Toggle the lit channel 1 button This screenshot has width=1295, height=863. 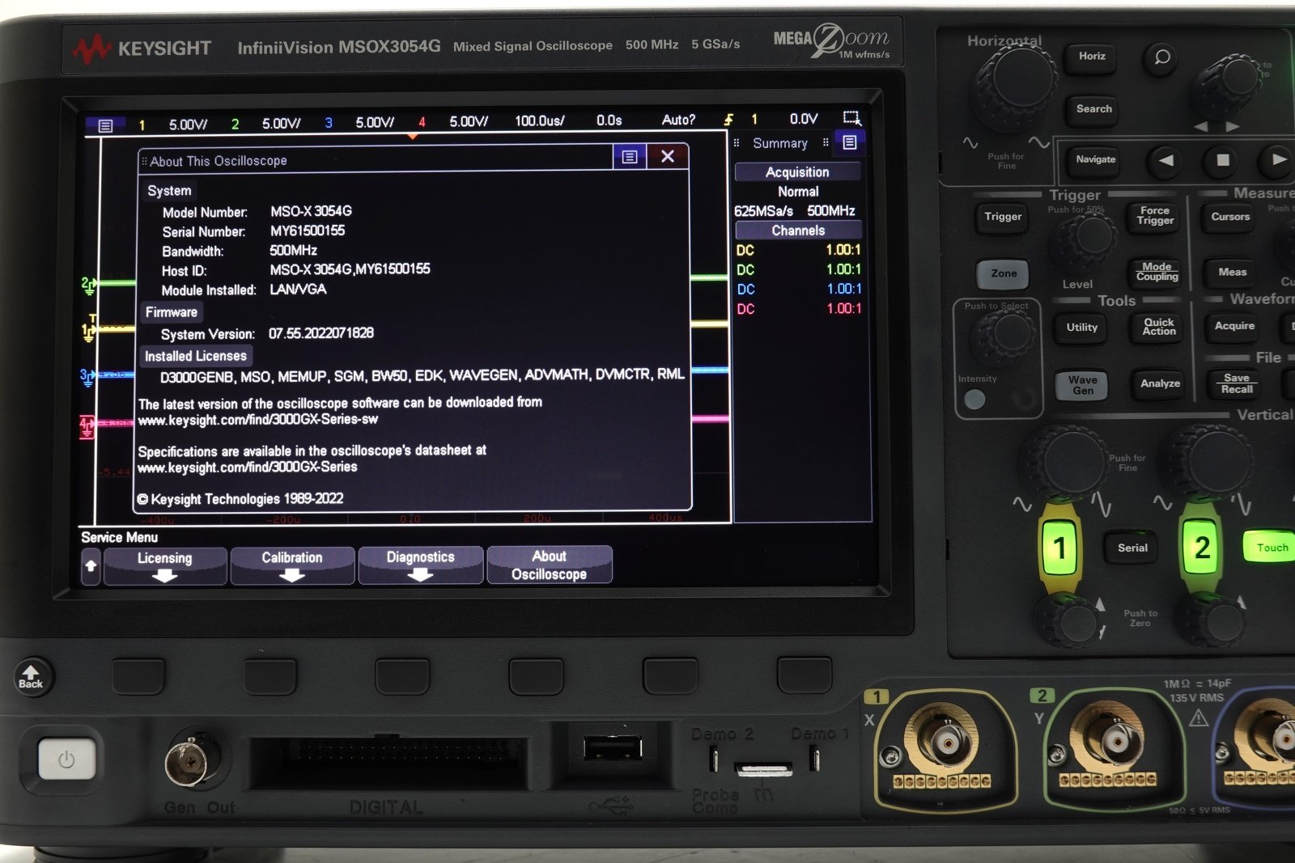tap(1059, 549)
